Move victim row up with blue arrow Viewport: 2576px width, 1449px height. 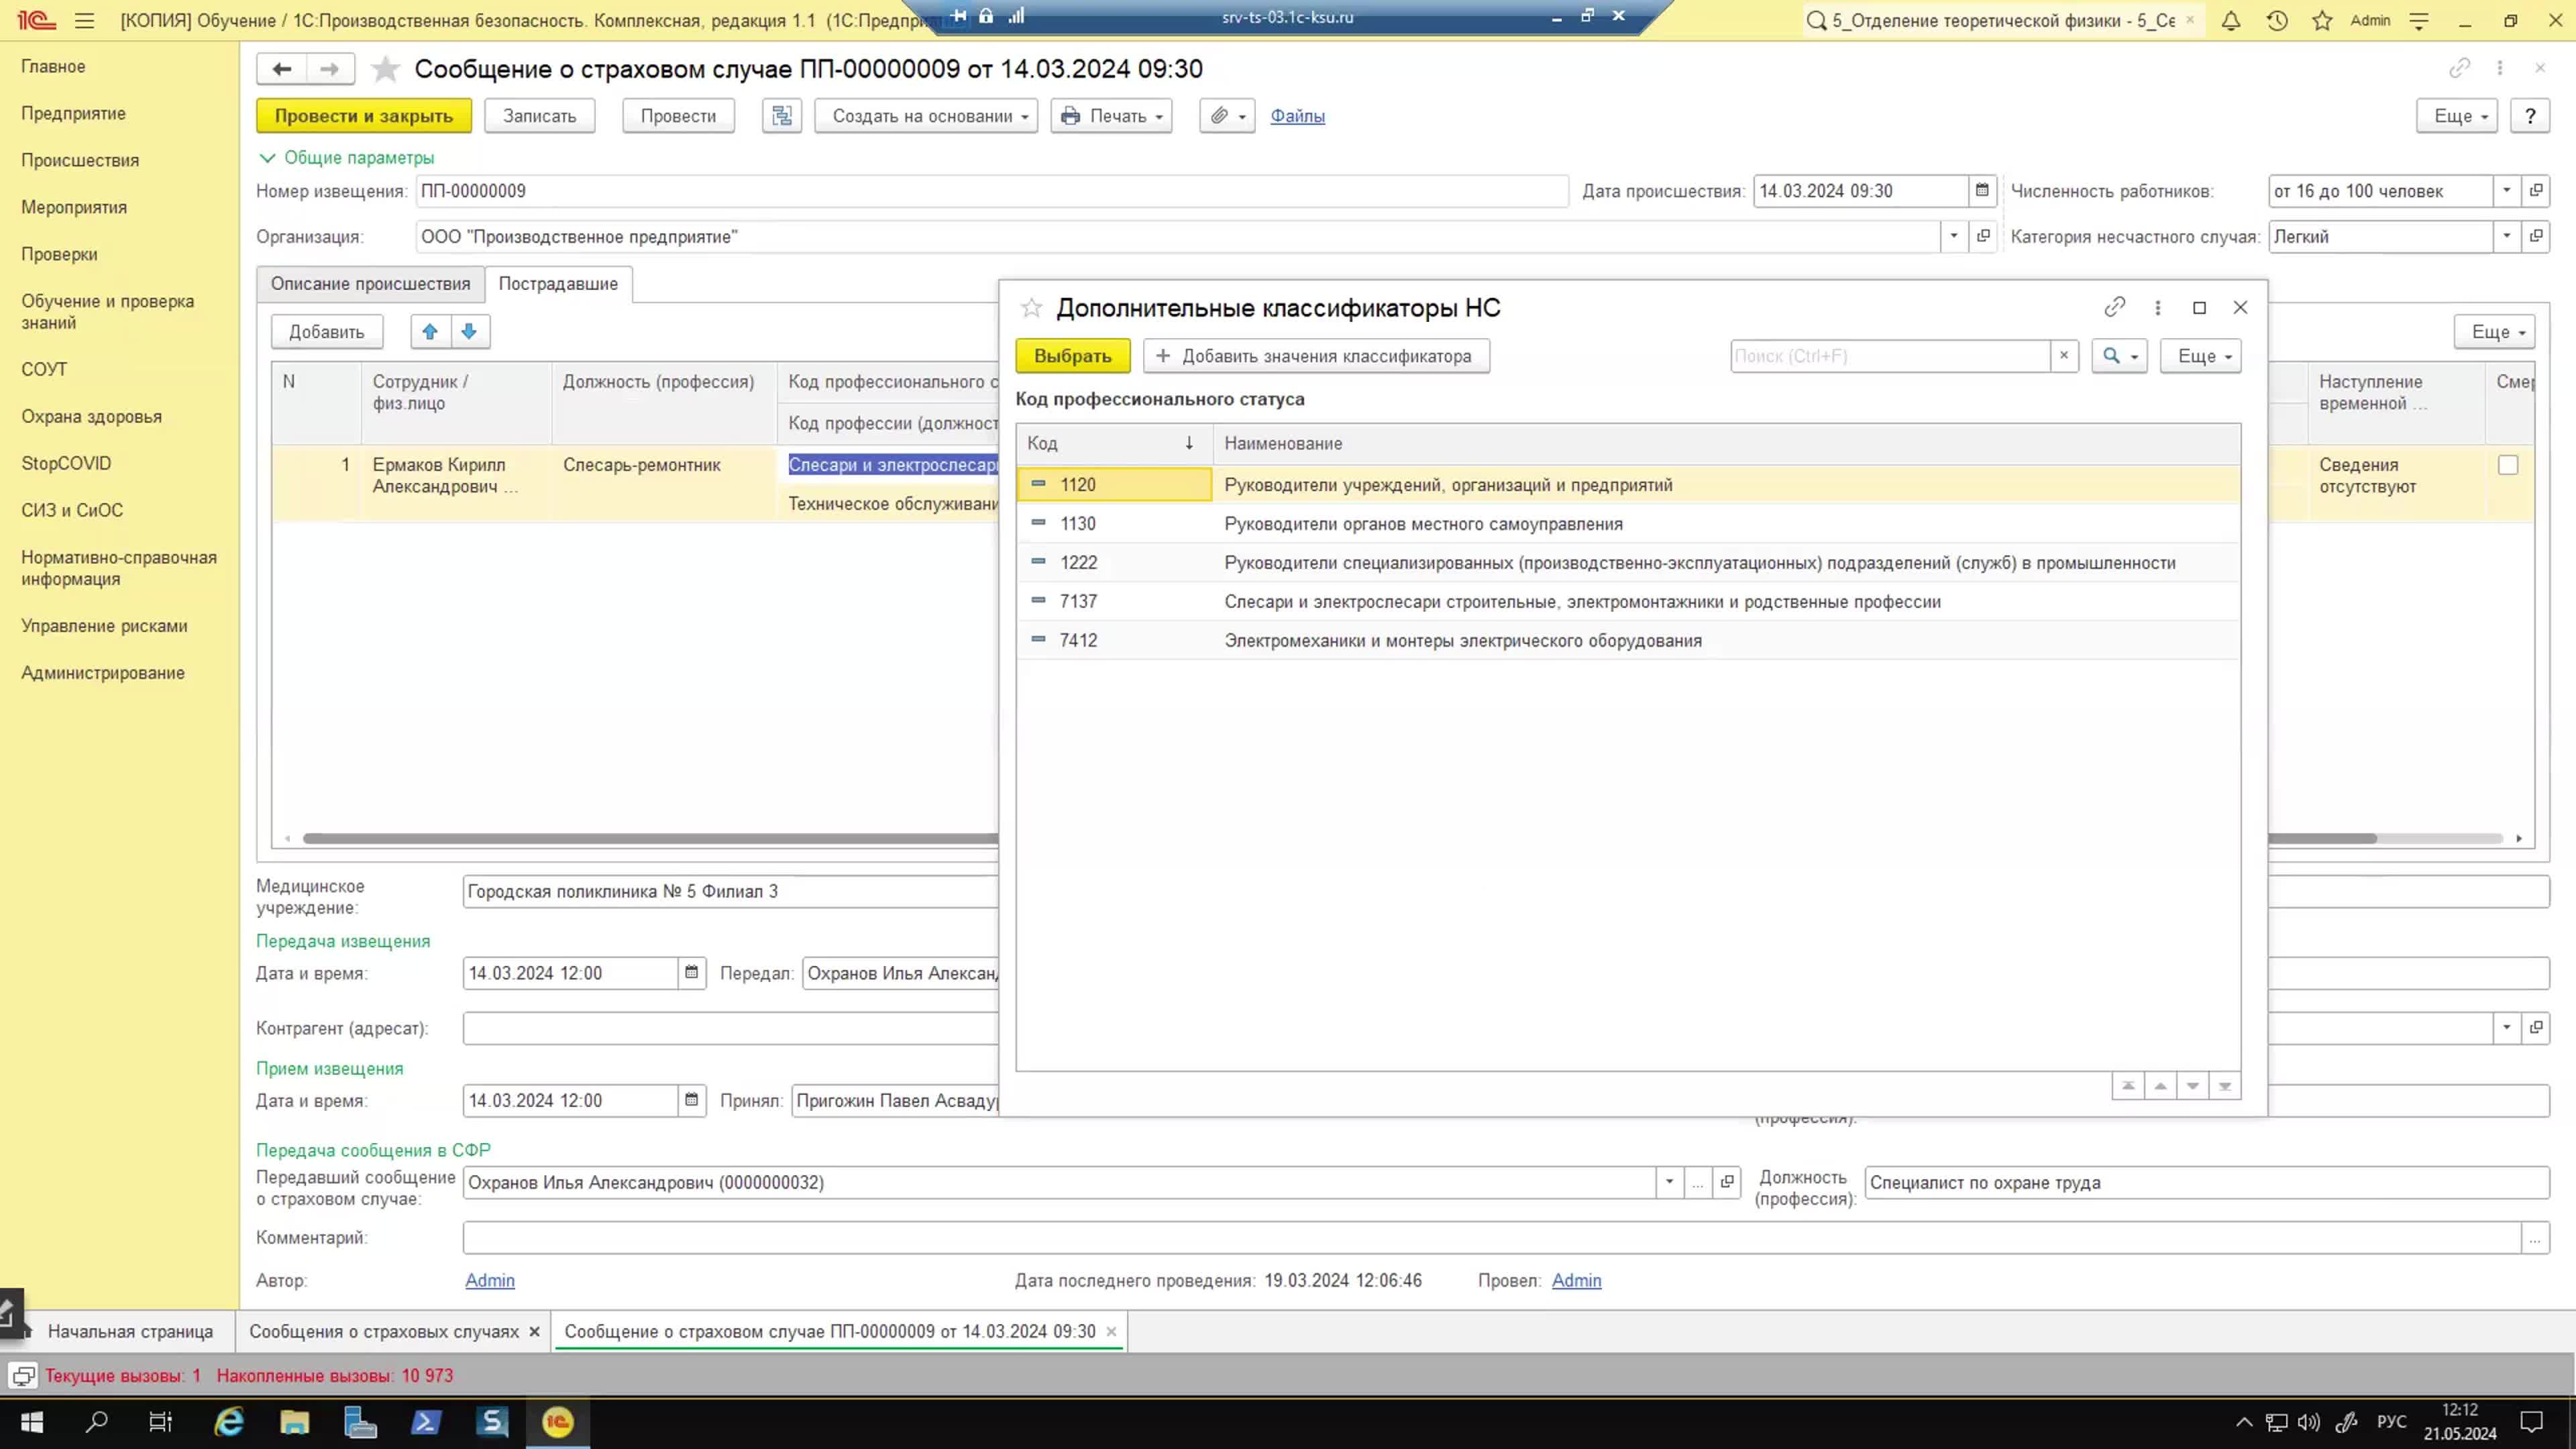(430, 332)
